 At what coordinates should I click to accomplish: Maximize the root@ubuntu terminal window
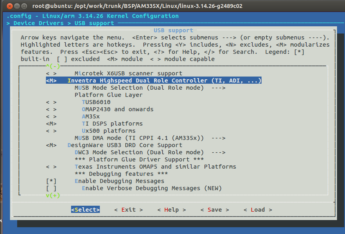tap(24, 6)
